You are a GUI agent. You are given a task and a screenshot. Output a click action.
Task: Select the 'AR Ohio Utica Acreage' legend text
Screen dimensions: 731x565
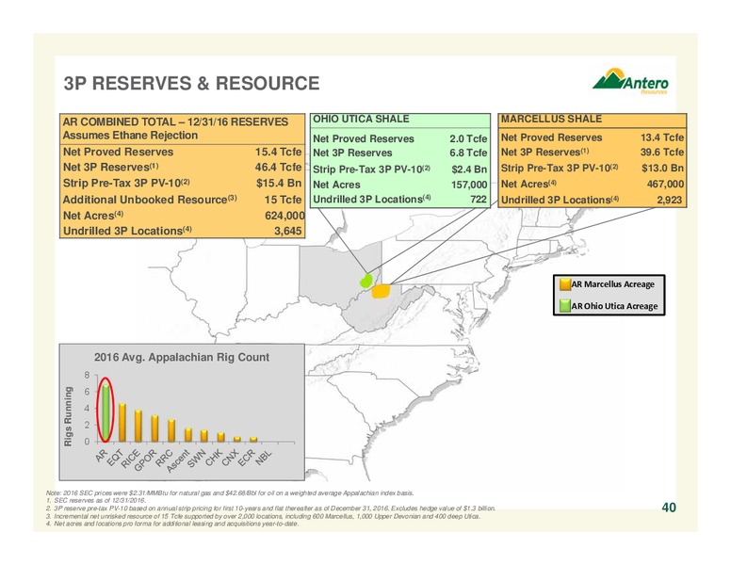[615, 306]
